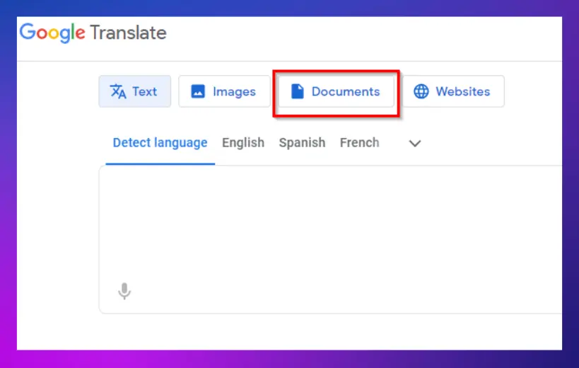
Task: Choose French as source language
Action: coord(359,143)
